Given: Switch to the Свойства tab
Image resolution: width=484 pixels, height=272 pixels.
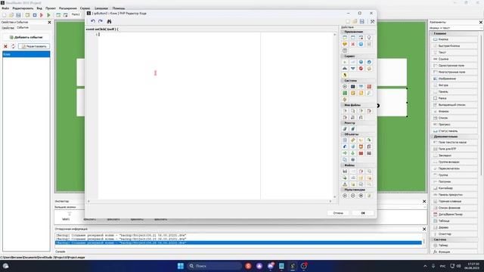Looking at the screenshot, I should 8,28.
